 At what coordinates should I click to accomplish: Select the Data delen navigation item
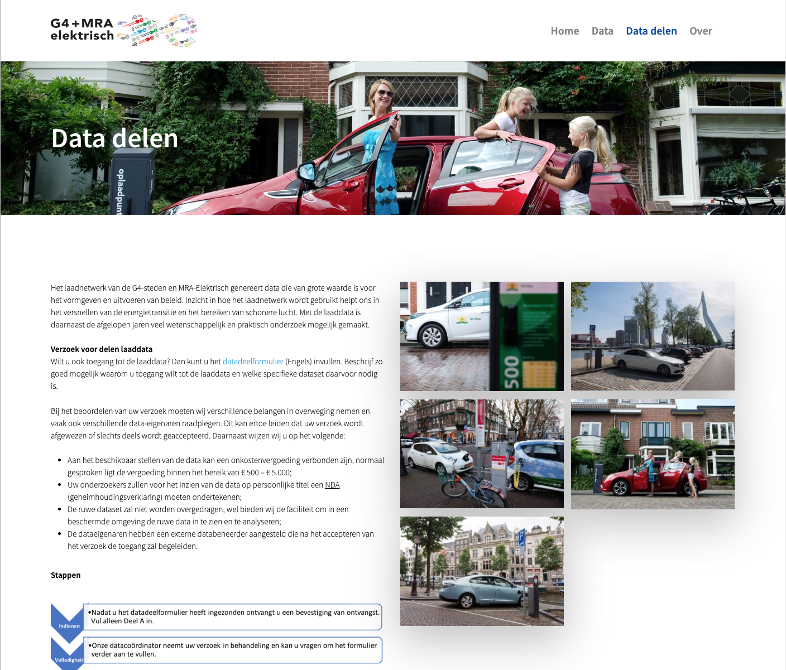click(651, 31)
